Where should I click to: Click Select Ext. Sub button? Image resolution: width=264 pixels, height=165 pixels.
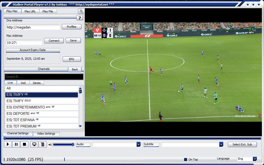(x=242, y=144)
